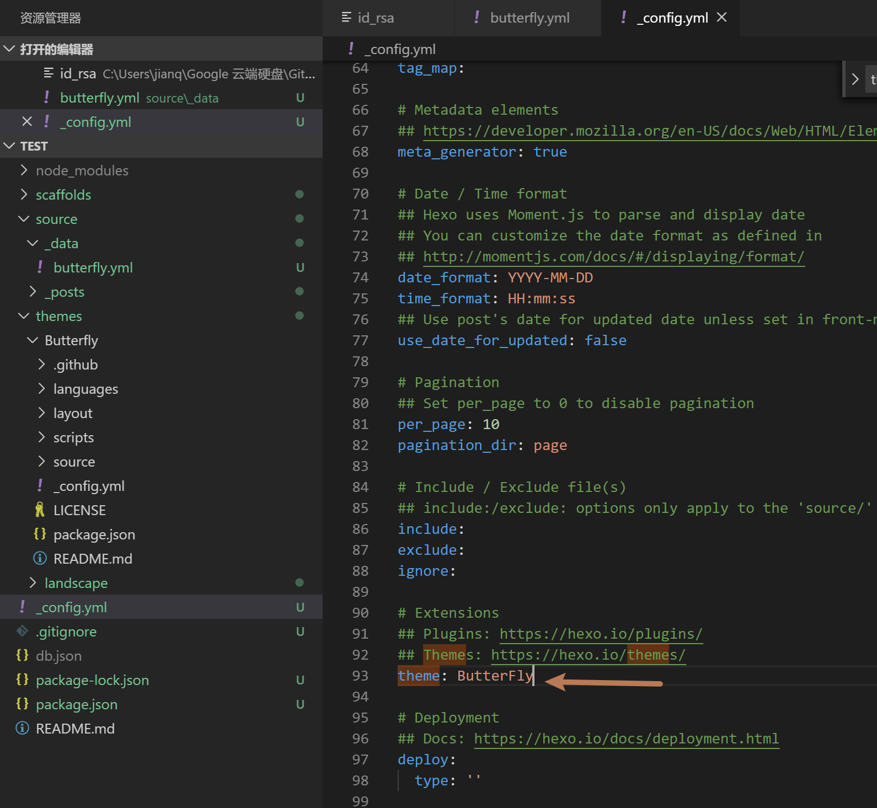877x808 pixels.
Task: Click package-lock.json braces icon
Action: [x=22, y=679]
